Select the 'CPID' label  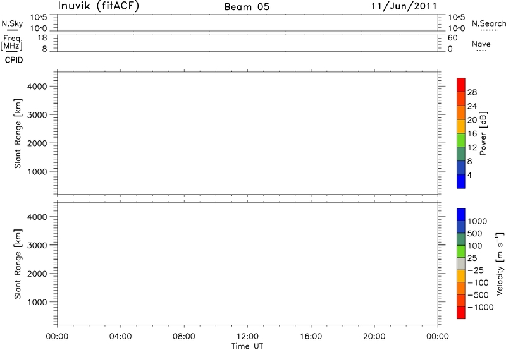tap(14, 60)
